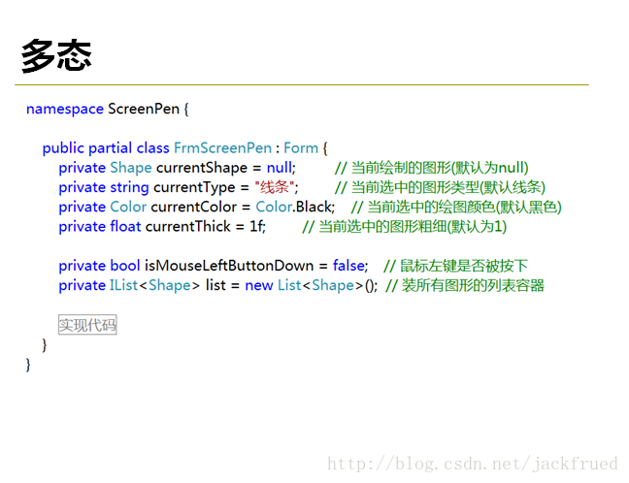Screen dimensions: 629x483
Task: Click the 'currentColor' field name
Action: point(194,207)
